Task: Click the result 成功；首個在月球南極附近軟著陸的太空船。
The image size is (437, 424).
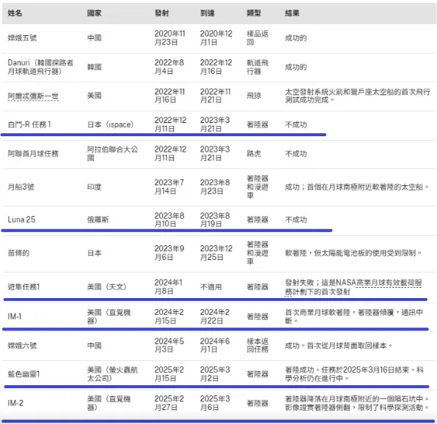Action: pyautogui.click(x=357, y=187)
